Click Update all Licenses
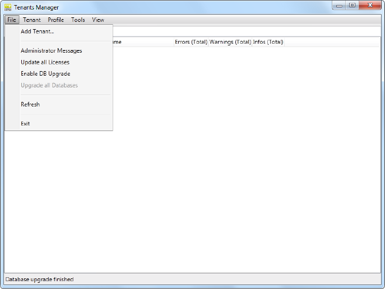The image size is (385, 289). (45, 62)
